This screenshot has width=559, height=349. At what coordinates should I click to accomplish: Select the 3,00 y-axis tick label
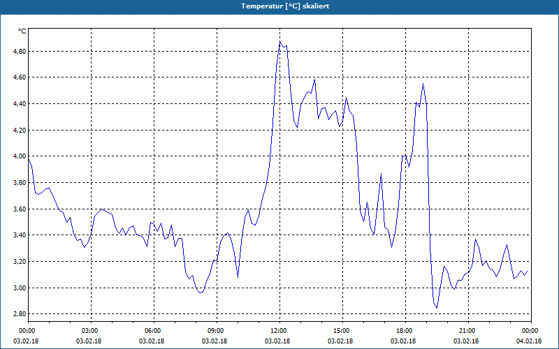[x=19, y=288]
